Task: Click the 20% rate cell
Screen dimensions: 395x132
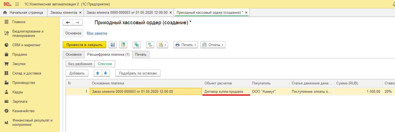Action: point(389,92)
